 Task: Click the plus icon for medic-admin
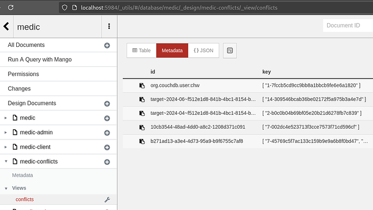(107, 133)
